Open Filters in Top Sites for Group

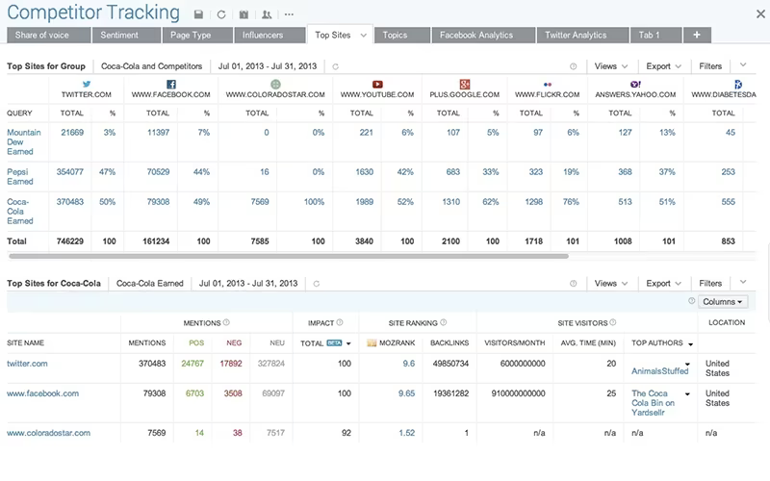point(710,66)
